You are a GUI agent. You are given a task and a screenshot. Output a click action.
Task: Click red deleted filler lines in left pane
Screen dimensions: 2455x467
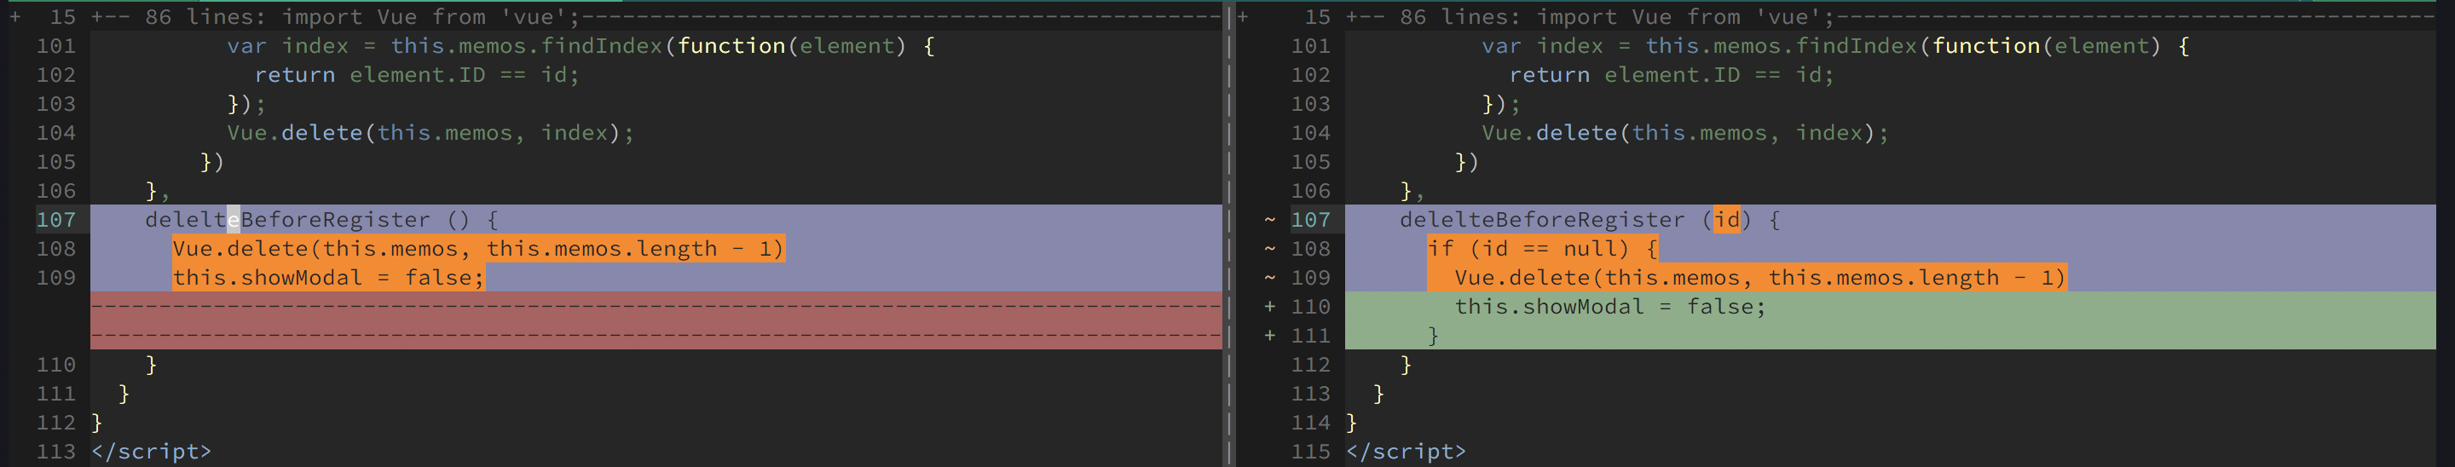click(656, 321)
